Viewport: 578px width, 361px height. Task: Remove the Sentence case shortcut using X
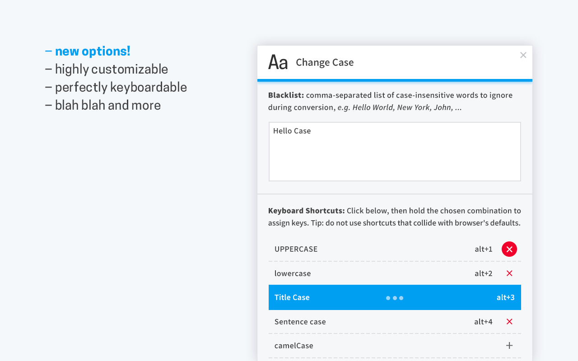tap(509, 322)
